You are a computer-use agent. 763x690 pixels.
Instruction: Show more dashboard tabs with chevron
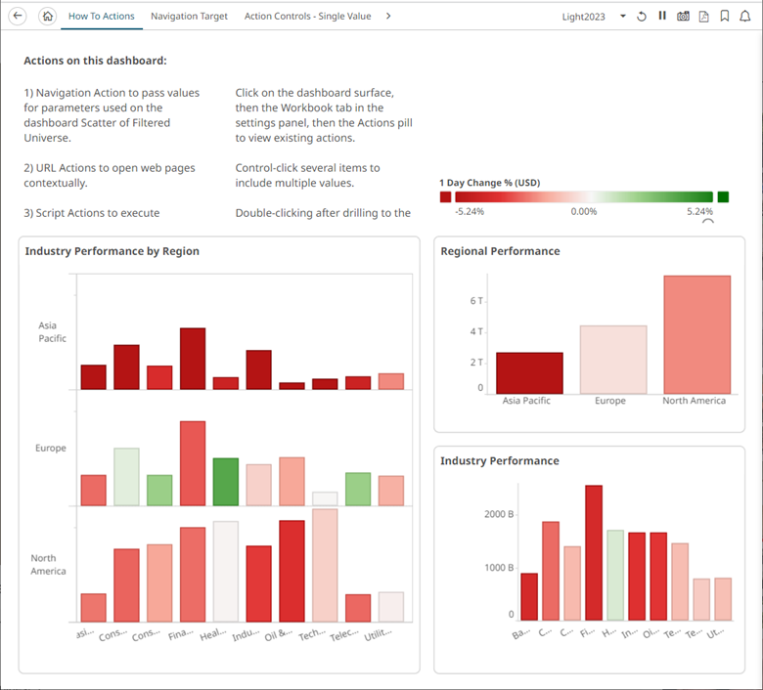click(387, 16)
